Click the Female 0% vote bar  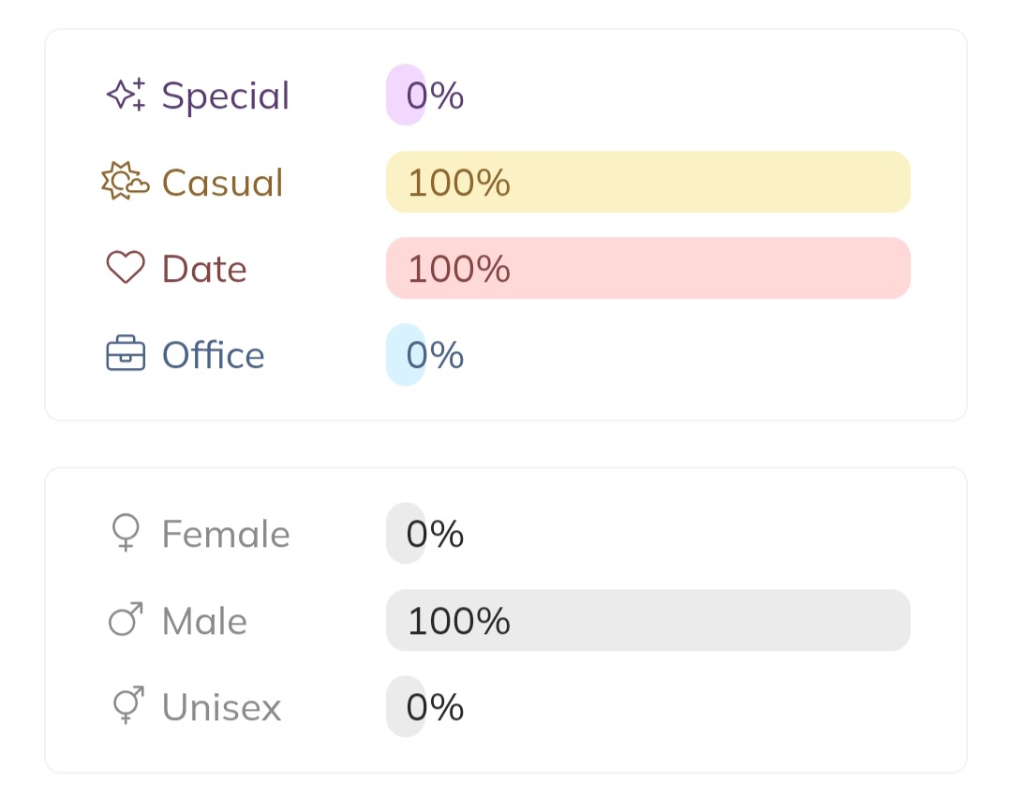406,534
